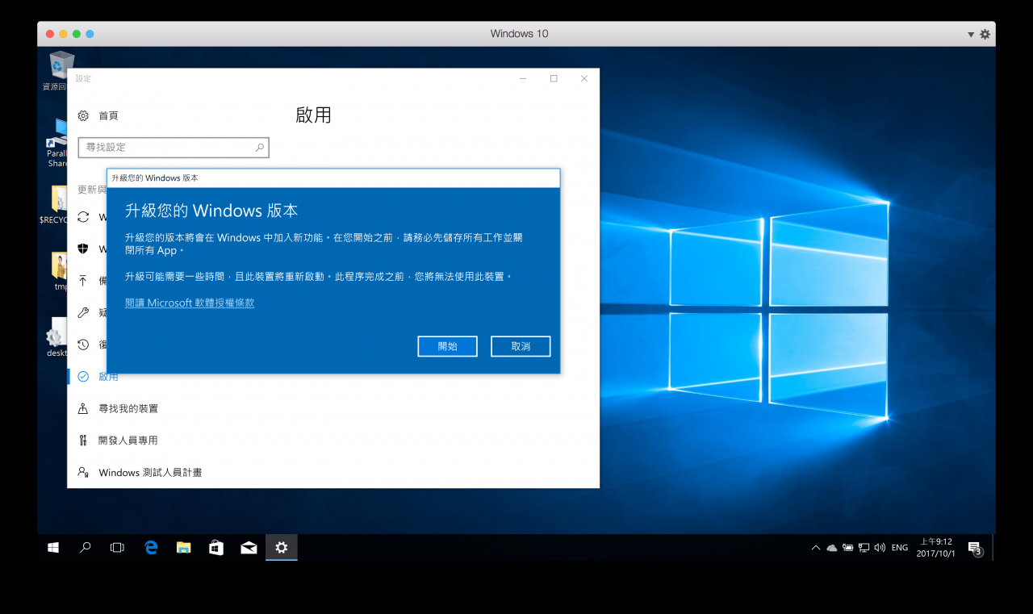This screenshot has width=1033, height=614.
Task: Click the OneDrive cloud tray icon
Action: (x=832, y=548)
